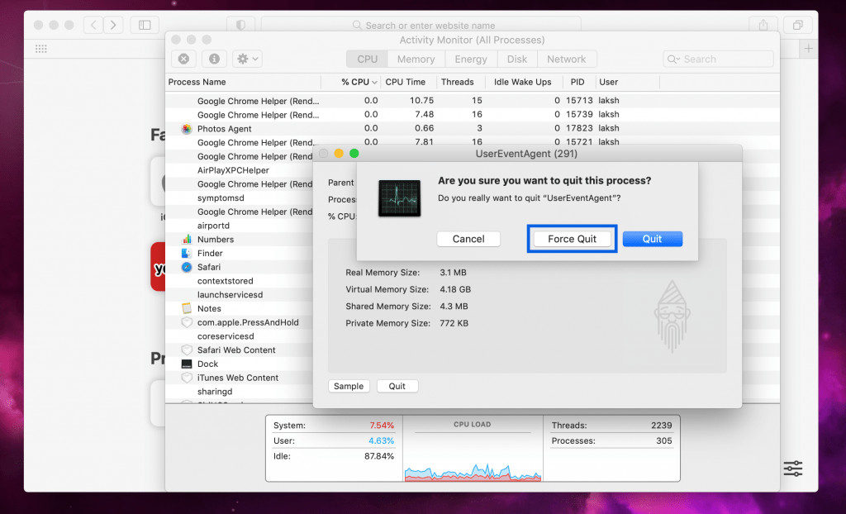Switch to the Network tab

click(x=567, y=59)
